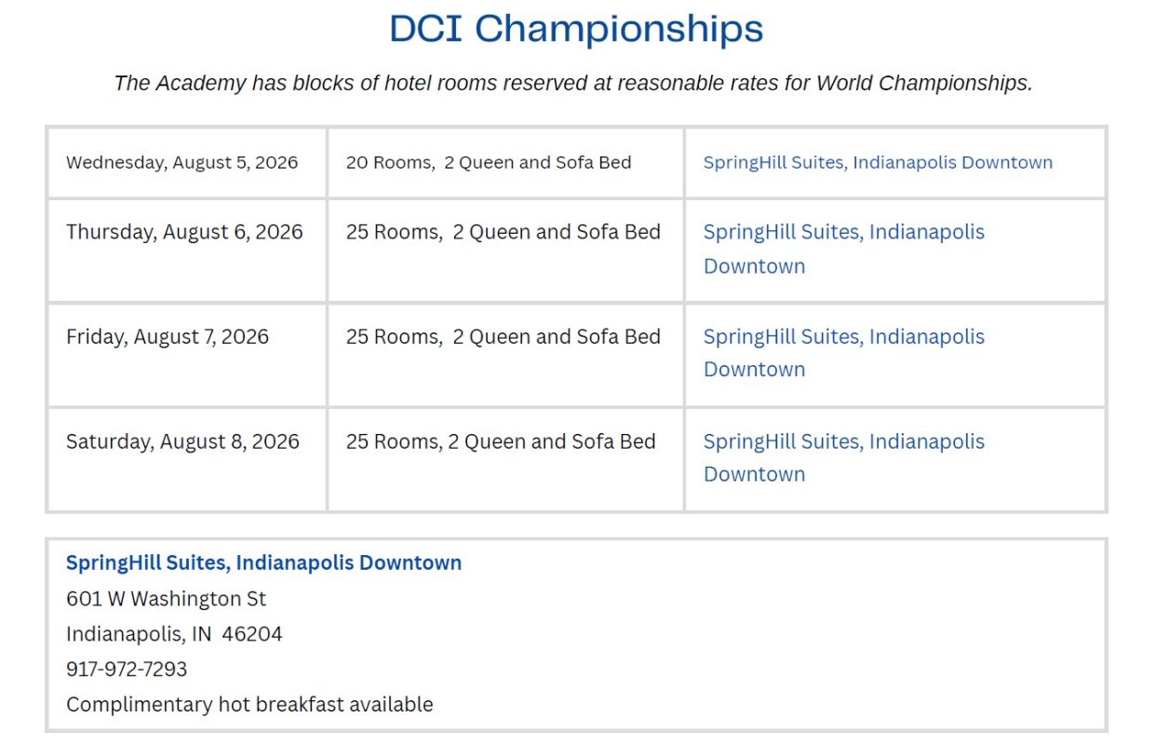
Task: Open SpringHill Suites link in Friday row
Action: pos(843,336)
